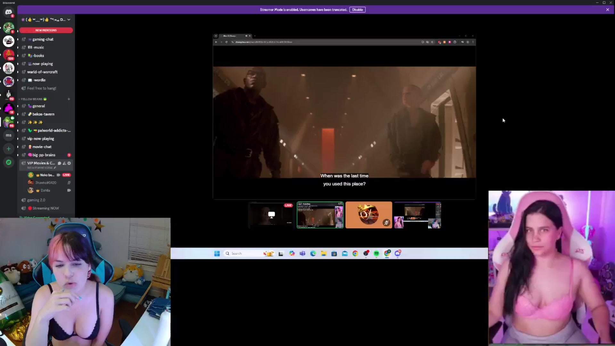The image size is (615, 346).
Task: Open the wordle channel
Action: click(x=46, y=80)
